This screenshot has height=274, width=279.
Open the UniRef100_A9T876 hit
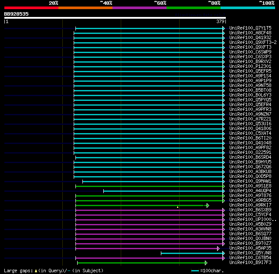tap(250, 196)
